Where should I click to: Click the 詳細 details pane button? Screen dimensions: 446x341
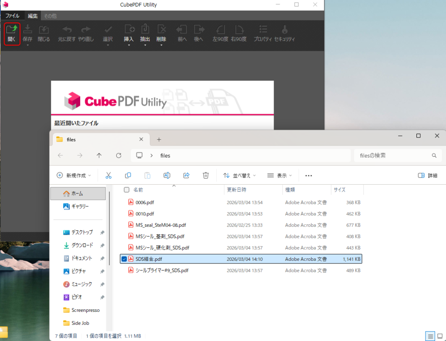pyautogui.click(x=427, y=176)
